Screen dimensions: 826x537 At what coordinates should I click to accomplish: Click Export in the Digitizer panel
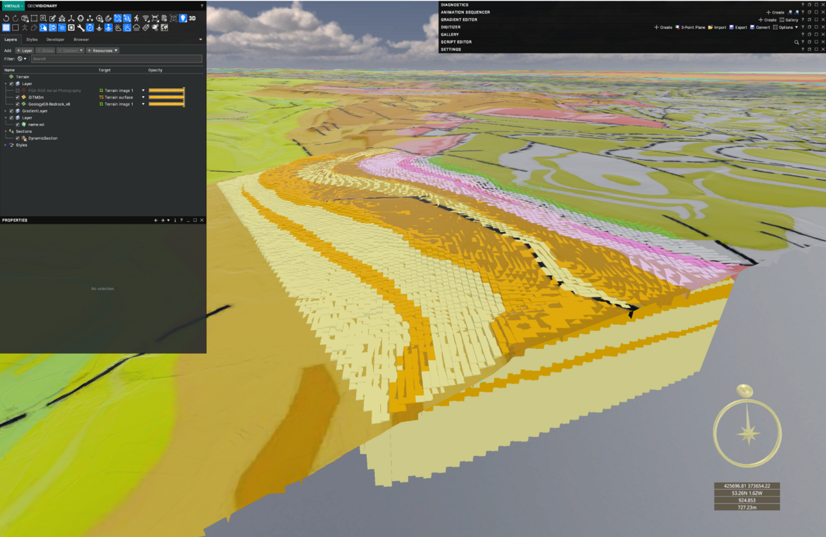[738, 28]
